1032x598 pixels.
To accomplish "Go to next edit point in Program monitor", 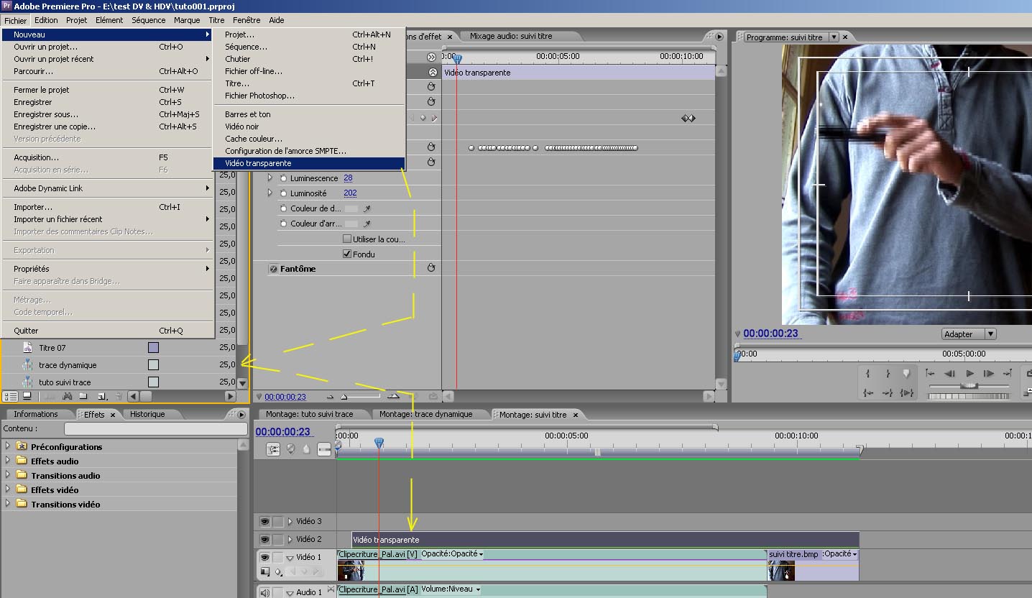I will [x=1008, y=374].
